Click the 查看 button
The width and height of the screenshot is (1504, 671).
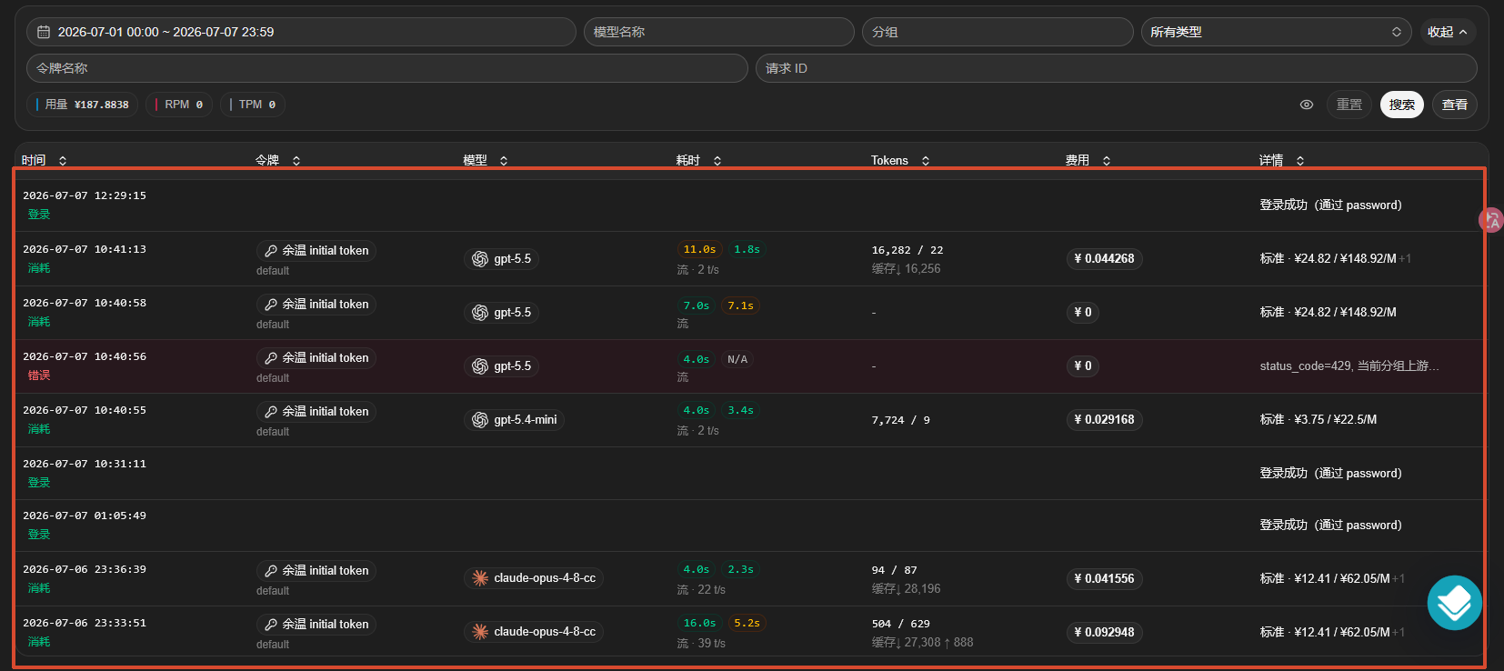click(x=1455, y=105)
